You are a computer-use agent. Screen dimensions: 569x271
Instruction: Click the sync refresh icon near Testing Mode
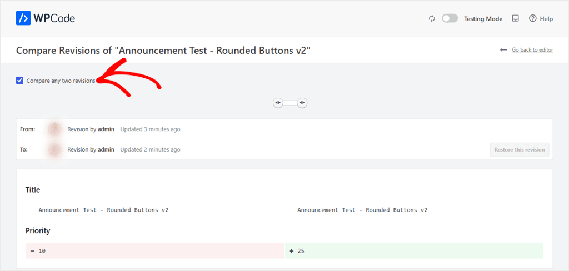(432, 18)
